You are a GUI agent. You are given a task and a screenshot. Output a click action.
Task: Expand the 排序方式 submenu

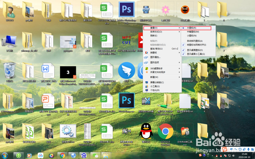[162, 32]
